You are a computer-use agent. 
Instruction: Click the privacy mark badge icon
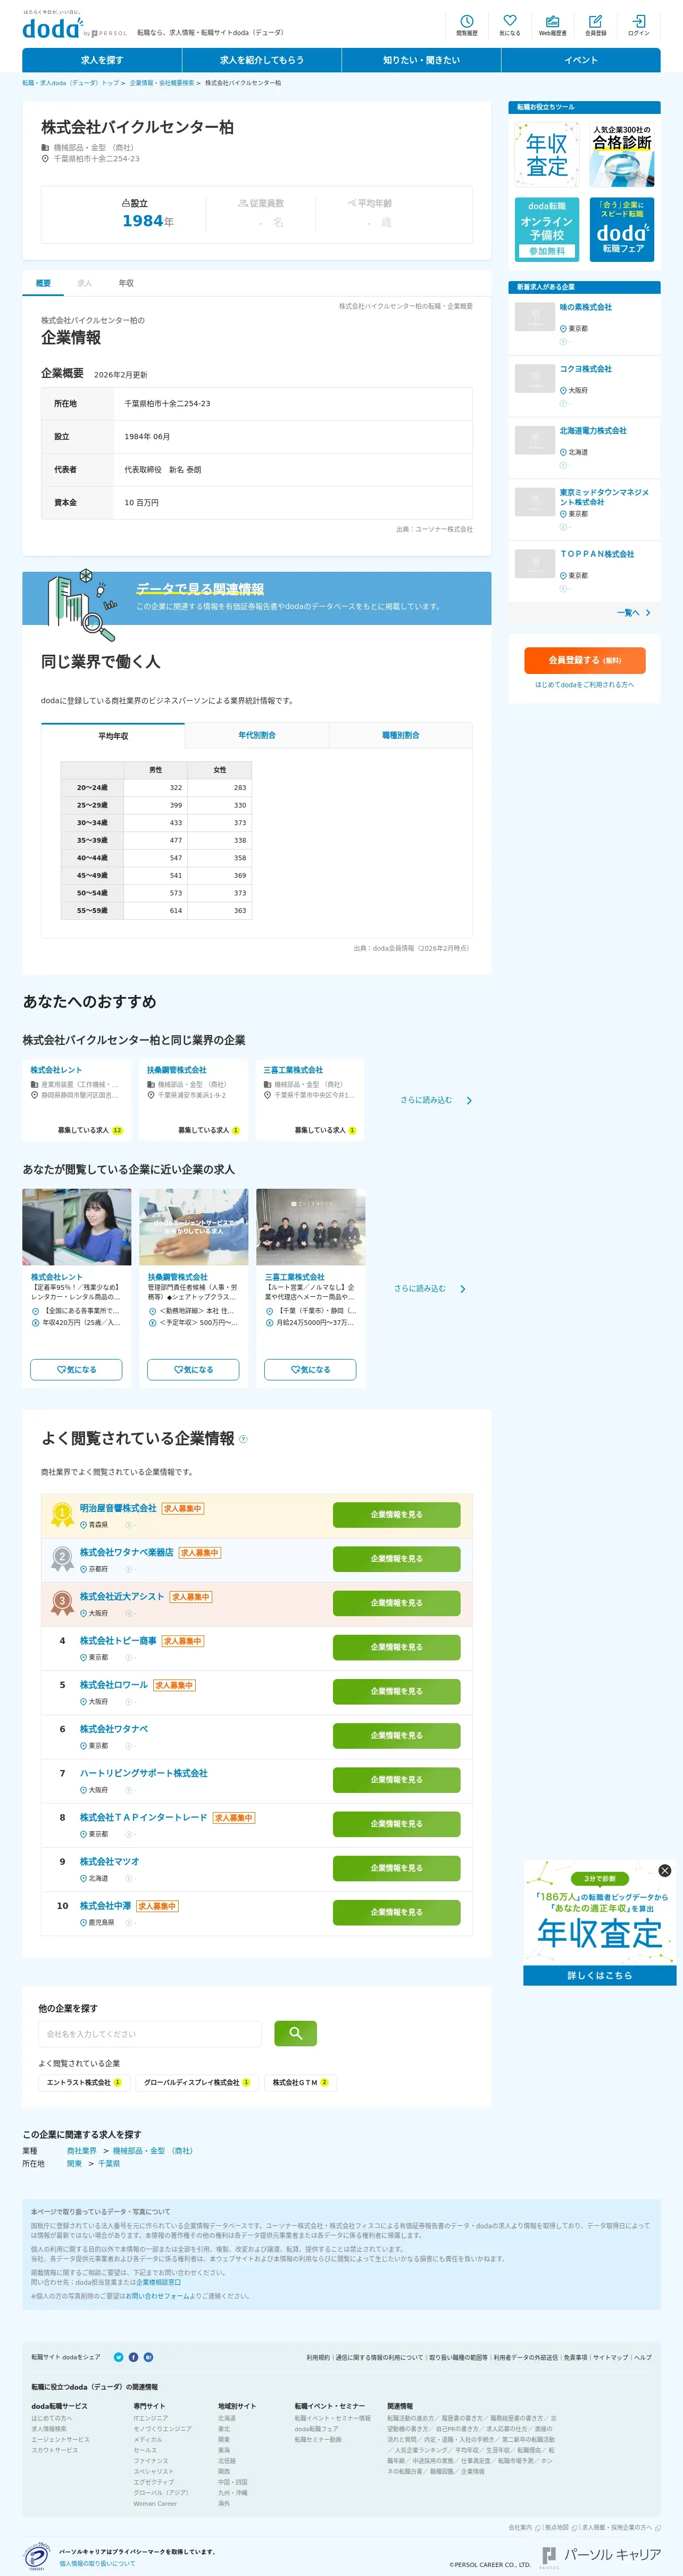(36, 2556)
